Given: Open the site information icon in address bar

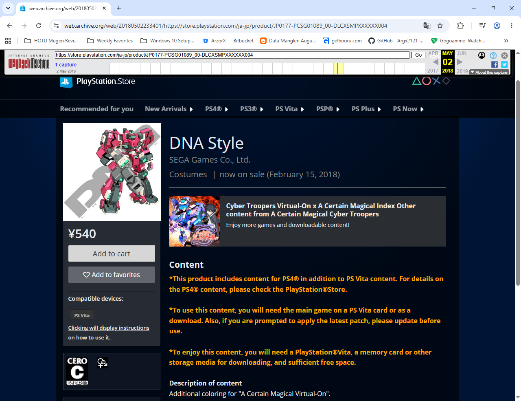Looking at the screenshot, I should pyautogui.click(x=56, y=26).
